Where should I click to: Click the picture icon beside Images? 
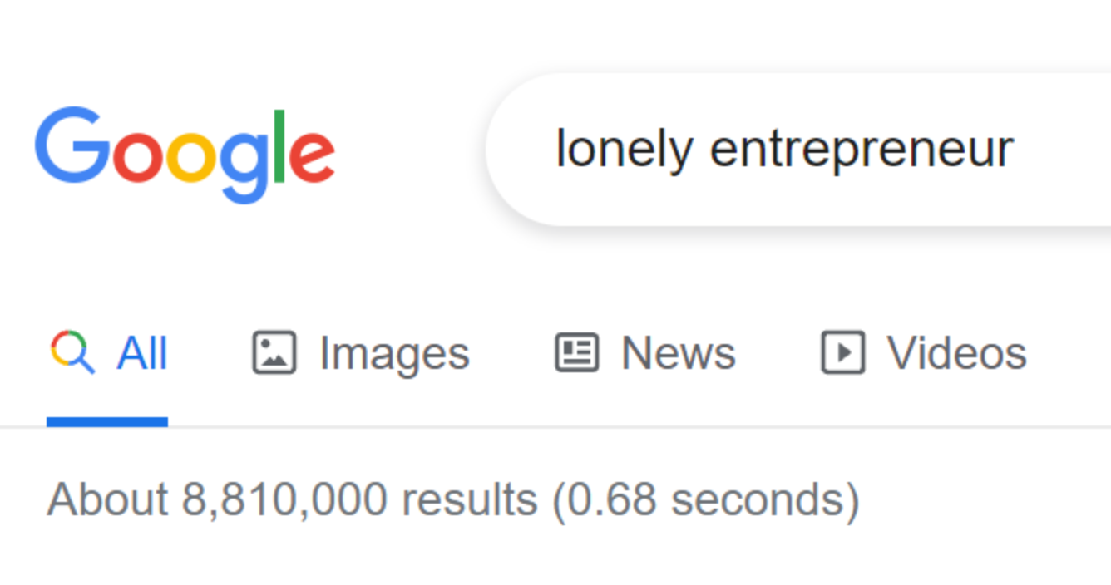click(274, 352)
